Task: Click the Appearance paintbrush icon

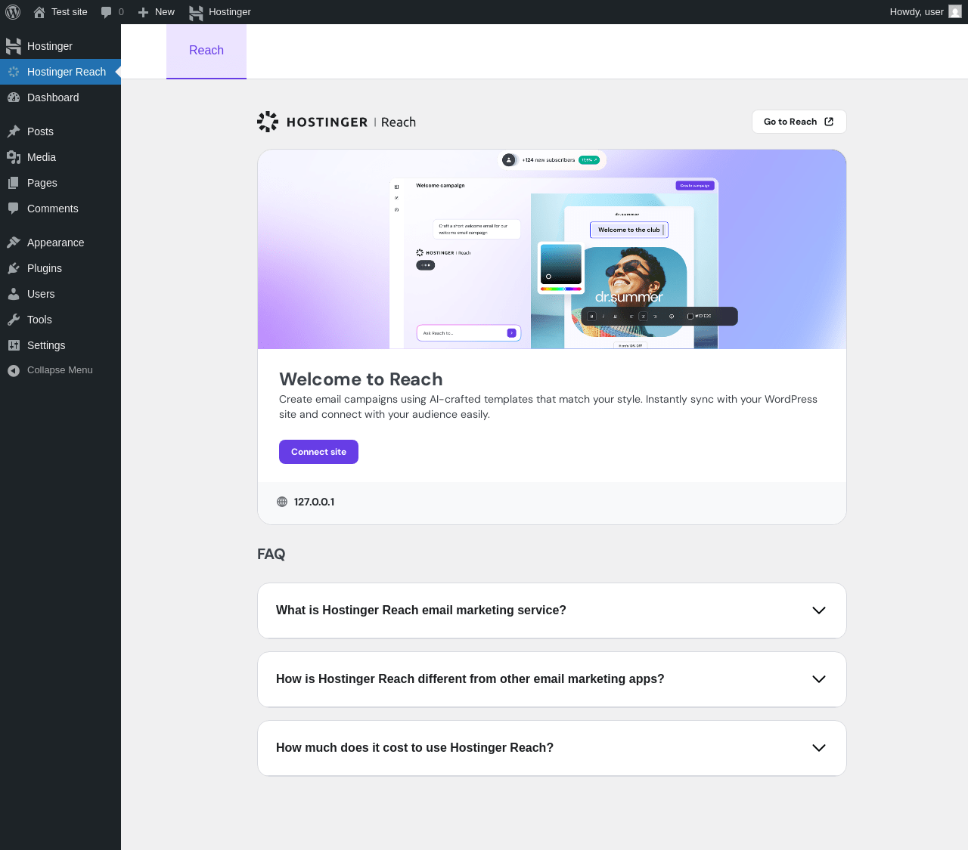Action: (x=14, y=243)
